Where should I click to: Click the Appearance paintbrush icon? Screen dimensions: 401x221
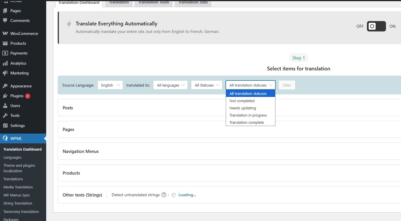[x=5, y=86]
